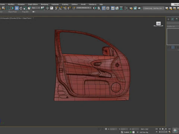Screen dimensions: 179x134
Task: Open the Customize menu
Action: coord(55,4)
